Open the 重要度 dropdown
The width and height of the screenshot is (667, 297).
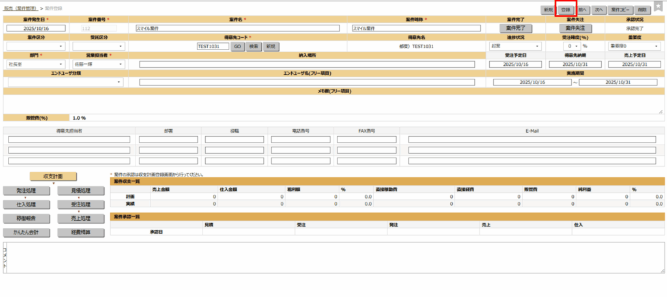631,46
